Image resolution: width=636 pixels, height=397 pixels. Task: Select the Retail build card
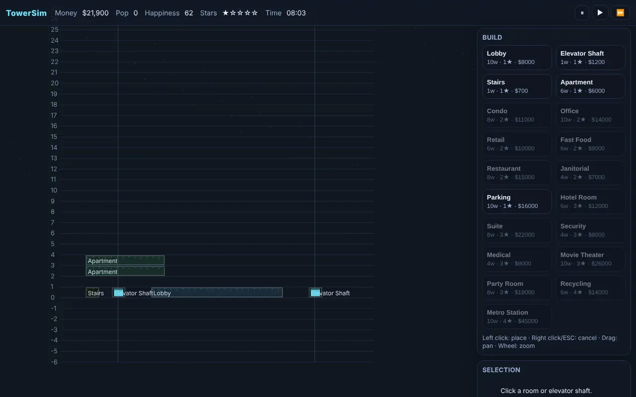click(517, 144)
